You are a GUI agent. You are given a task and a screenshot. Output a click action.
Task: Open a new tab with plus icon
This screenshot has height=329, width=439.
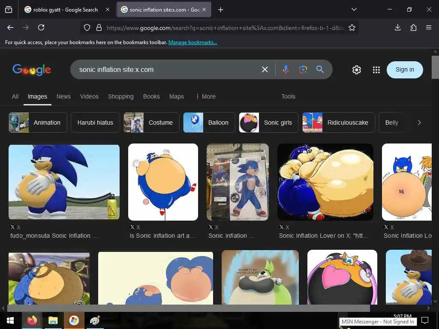(x=221, y=10)
